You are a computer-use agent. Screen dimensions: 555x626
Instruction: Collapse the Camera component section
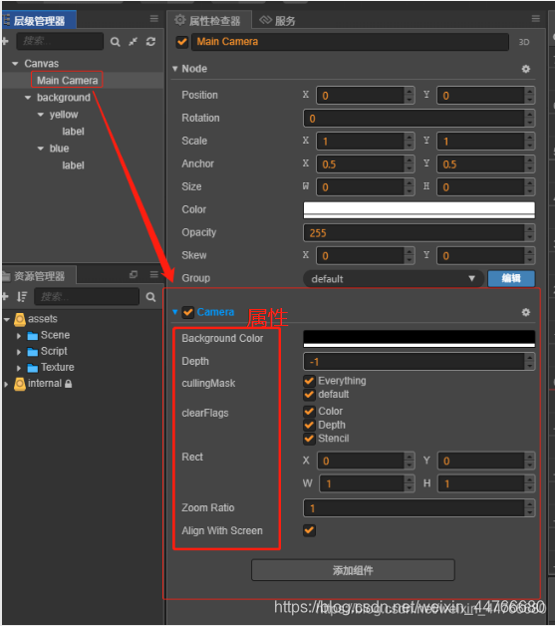(x=174, y=312)
